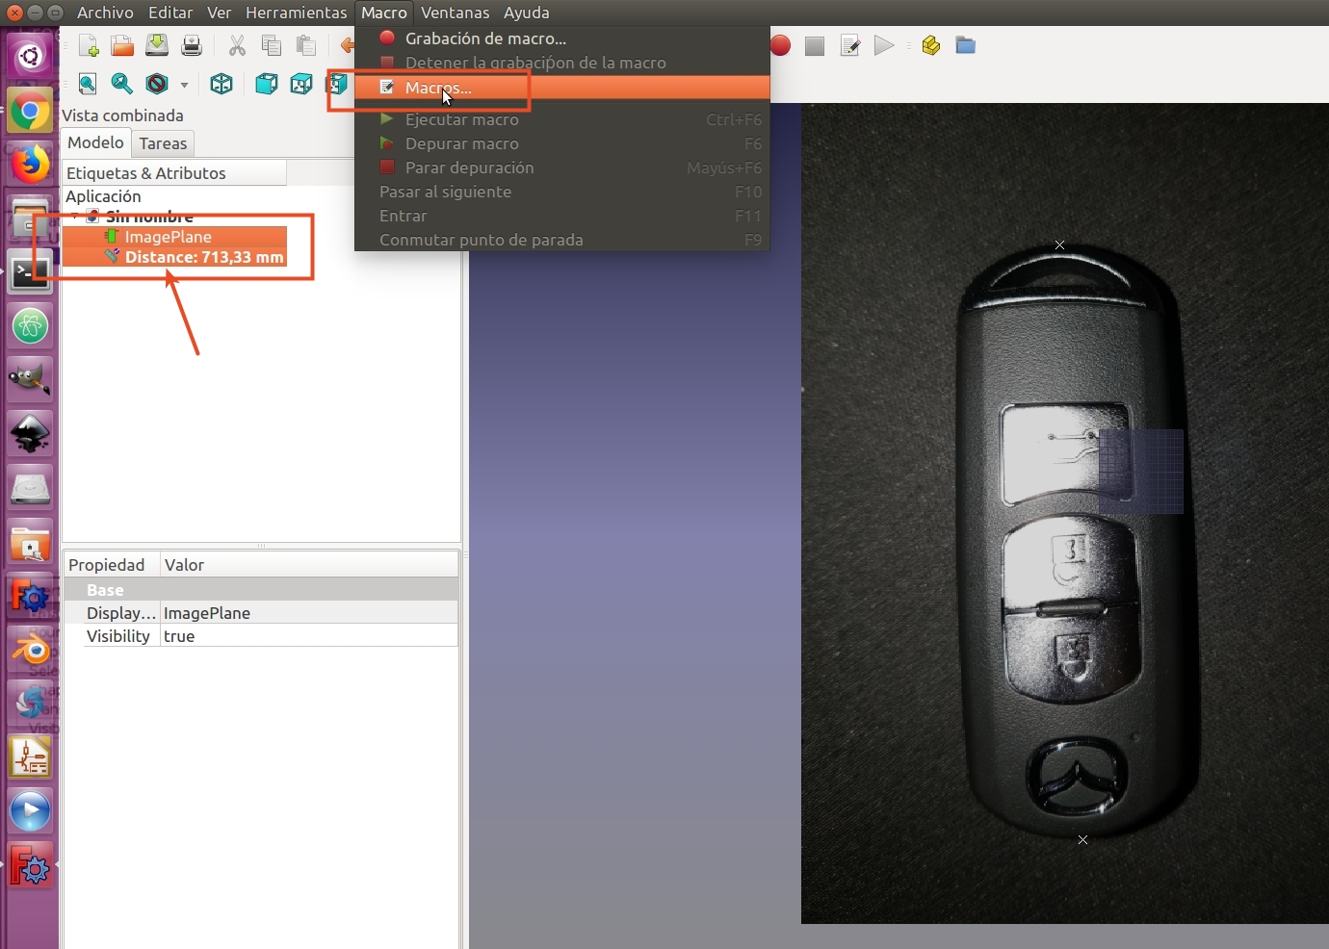Open the Editar menu
This screenshot has width=1329, height=949.
(170, 13)
